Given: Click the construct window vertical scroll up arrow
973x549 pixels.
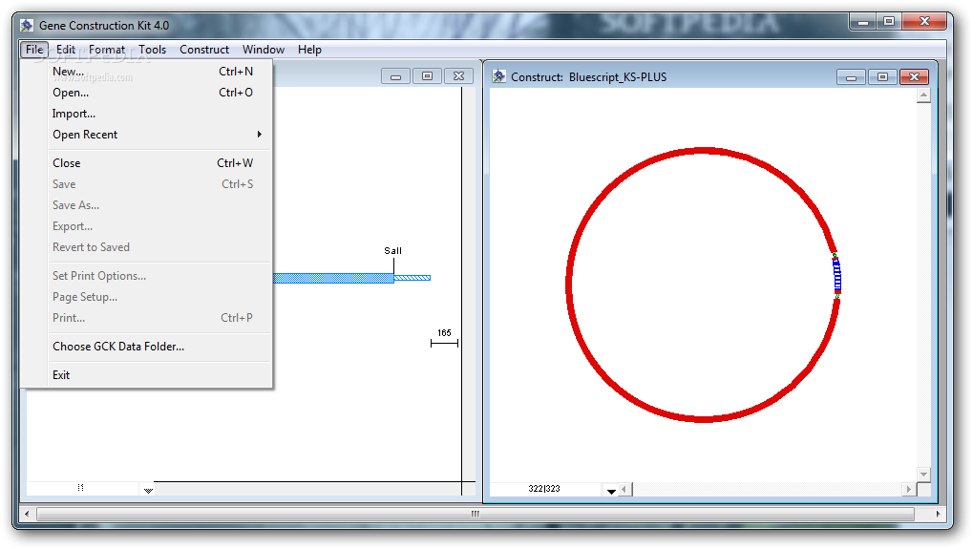Looking at the screenshot, I should 923,95.
